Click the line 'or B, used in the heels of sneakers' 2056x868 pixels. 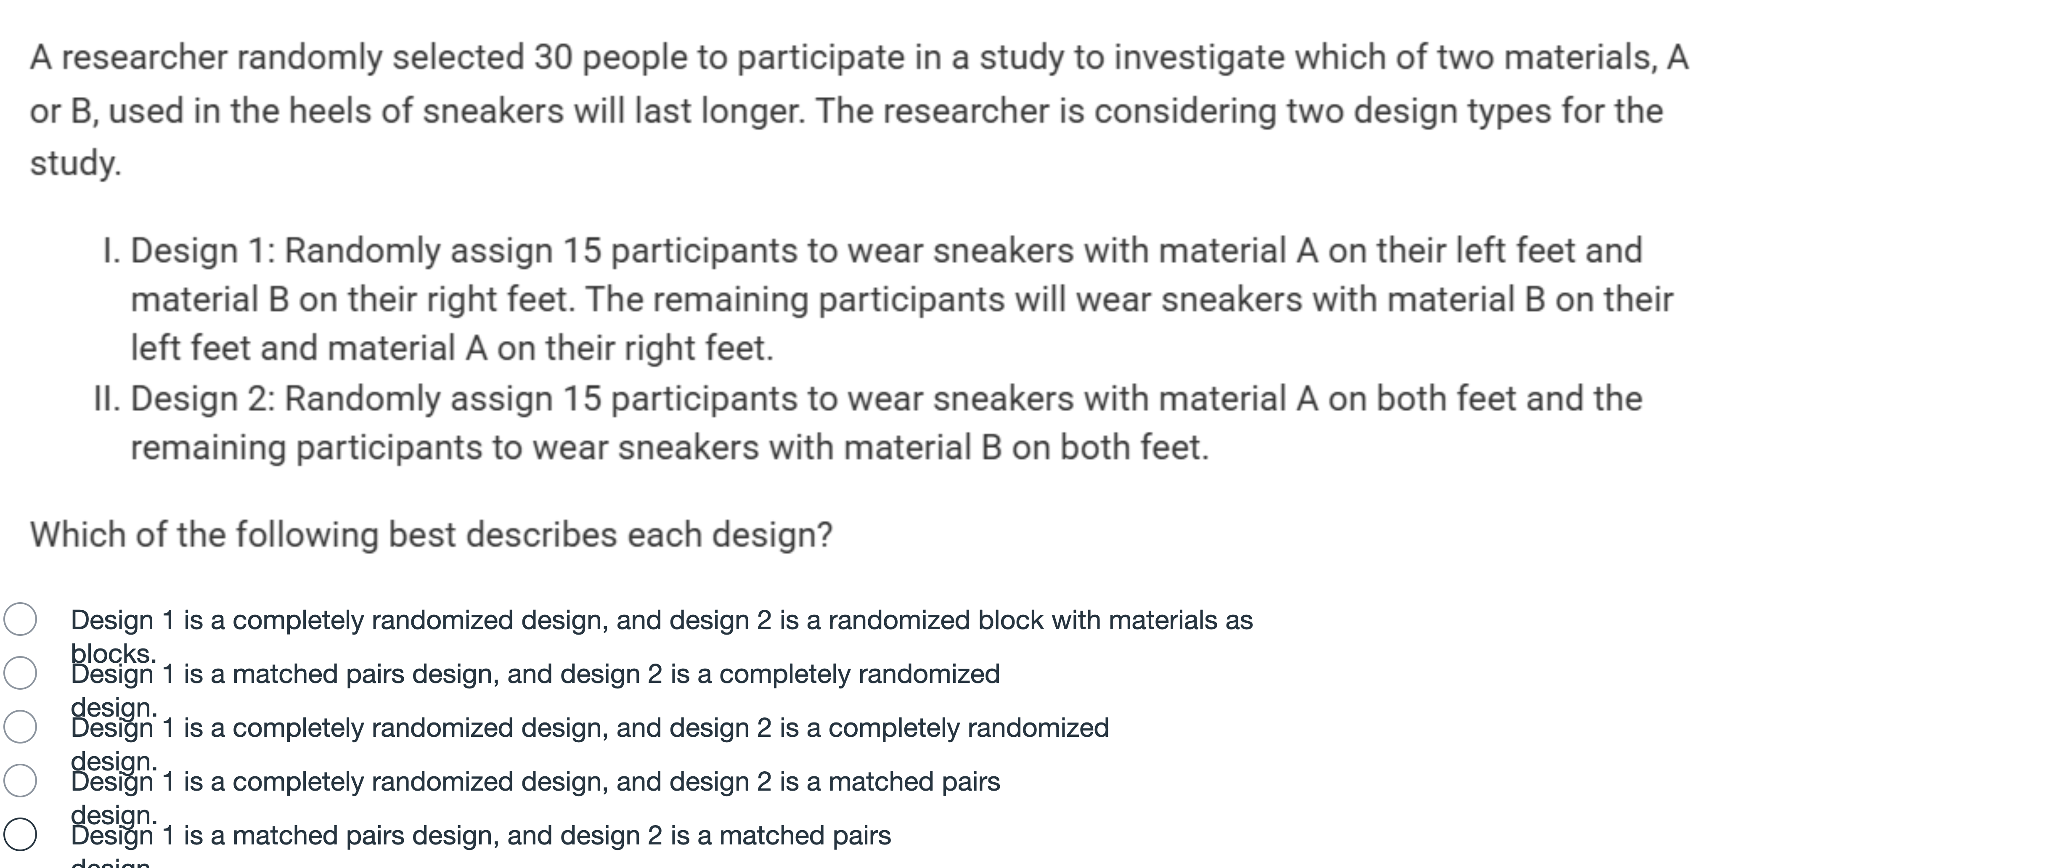tap(846, 111)
